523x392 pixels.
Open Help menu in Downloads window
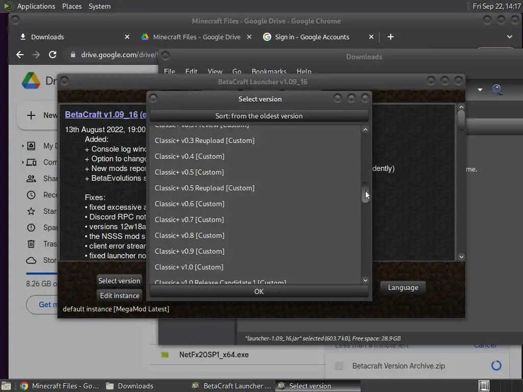(304, 71)
